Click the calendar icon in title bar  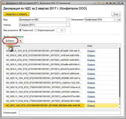tap(103, 3)
